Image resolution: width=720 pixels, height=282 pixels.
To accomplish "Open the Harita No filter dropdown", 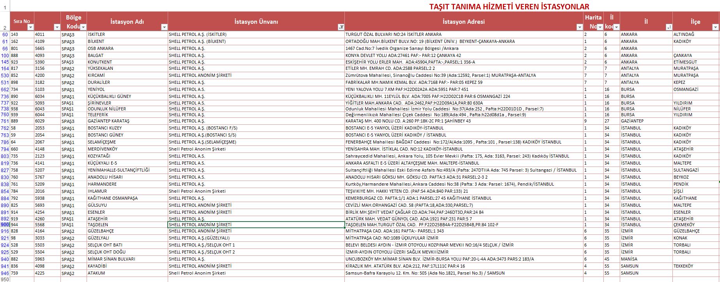I will tap(600, 27).
